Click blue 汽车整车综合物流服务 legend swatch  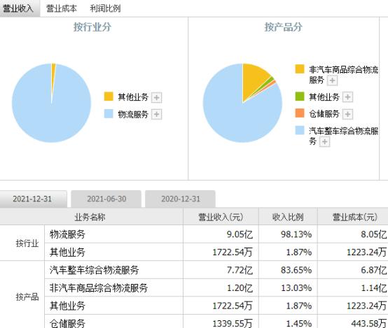[300, 130]
